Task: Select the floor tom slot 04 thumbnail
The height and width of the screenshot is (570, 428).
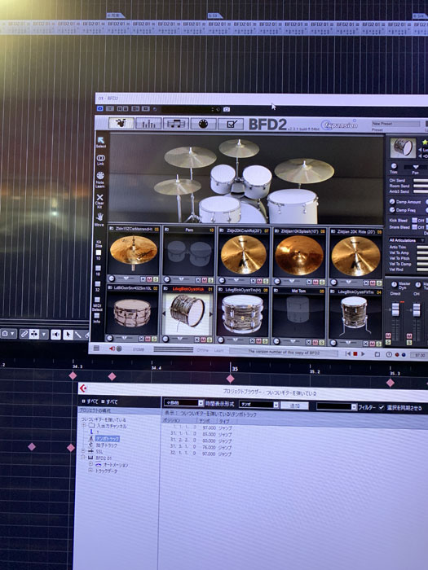Action: (x=355, y=316)
